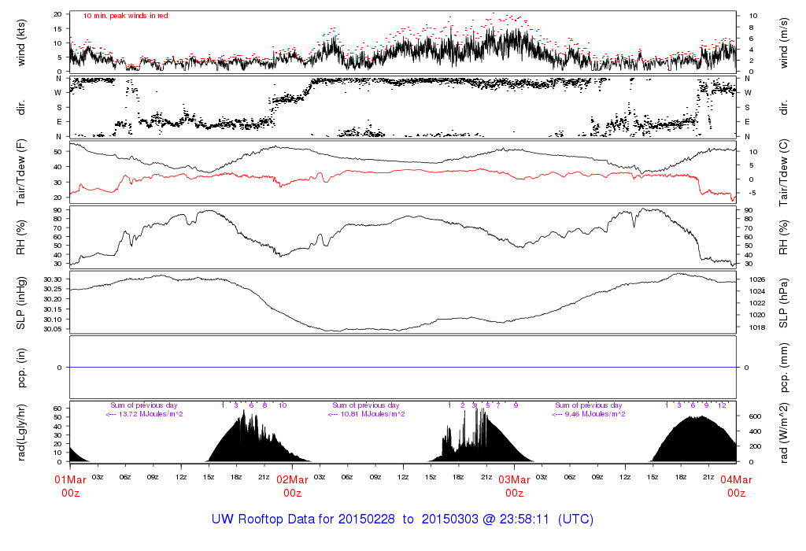Click the 'wind (m/s)' right axis label
806x551 pixels.
pyautogui.click(x=784, y=42)
